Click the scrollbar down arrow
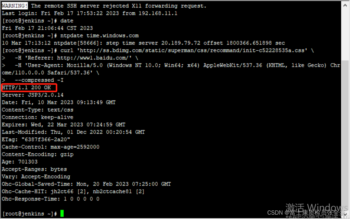The height and width of the screenshot is (219, 350). pyautogui.click(x=345, y=215)
